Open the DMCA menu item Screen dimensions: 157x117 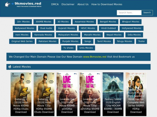tap(55, 4)
